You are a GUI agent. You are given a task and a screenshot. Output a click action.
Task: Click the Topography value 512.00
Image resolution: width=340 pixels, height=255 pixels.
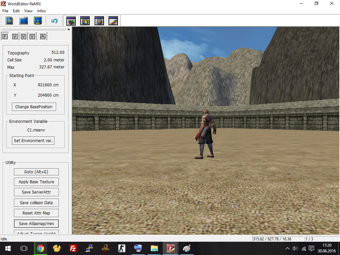click(x=58, y=52)
